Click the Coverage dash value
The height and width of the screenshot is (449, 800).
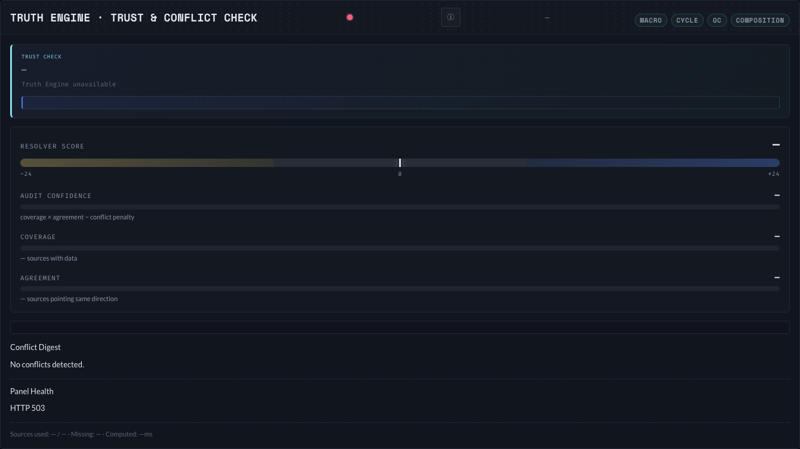pyautogui.click(x=777, y=236)
